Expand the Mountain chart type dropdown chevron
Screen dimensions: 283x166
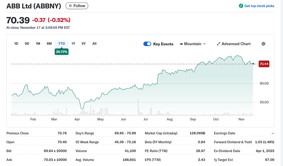click(x=204, y=44)
